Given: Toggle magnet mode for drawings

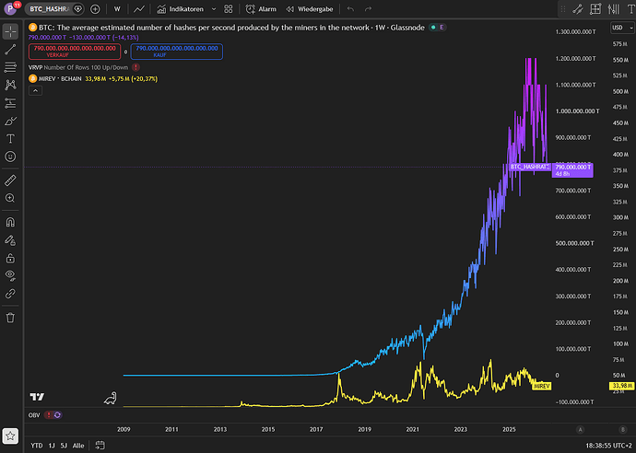Looking at the screenshot, I should [x=10, y=222].
